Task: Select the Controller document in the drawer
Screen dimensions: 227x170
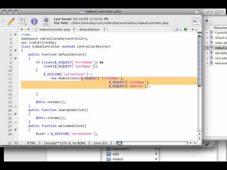Action: (x=221, y=33)
